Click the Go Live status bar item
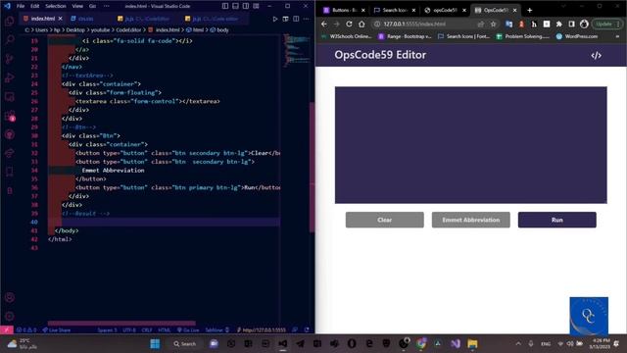 click(x=188, y=330)
